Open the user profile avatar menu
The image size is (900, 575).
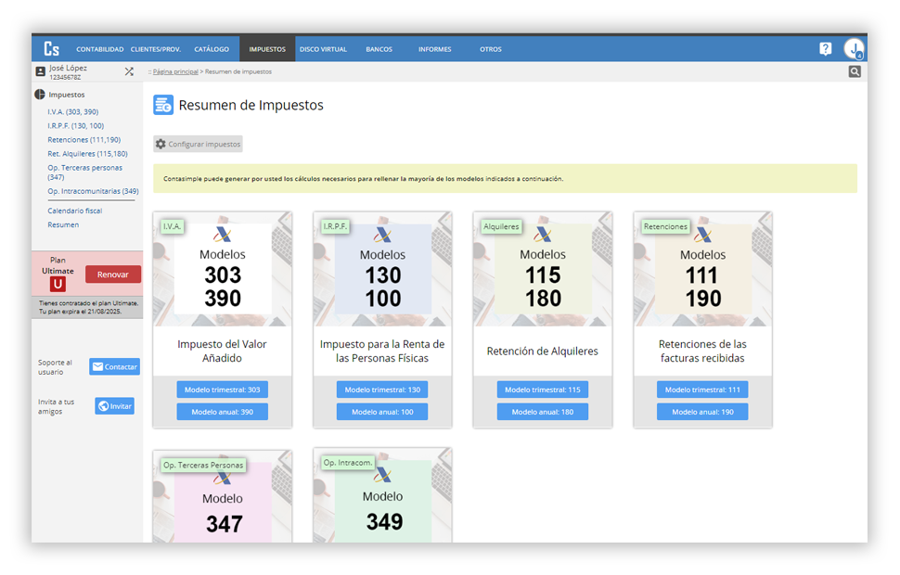click(854, 49)
